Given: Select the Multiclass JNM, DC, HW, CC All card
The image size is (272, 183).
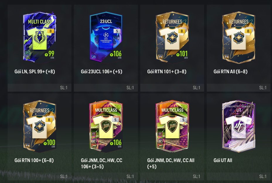Looking at the screenshot, I should point(172,126).
